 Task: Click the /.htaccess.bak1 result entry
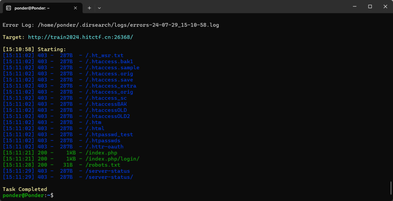[x=109, y=62]
